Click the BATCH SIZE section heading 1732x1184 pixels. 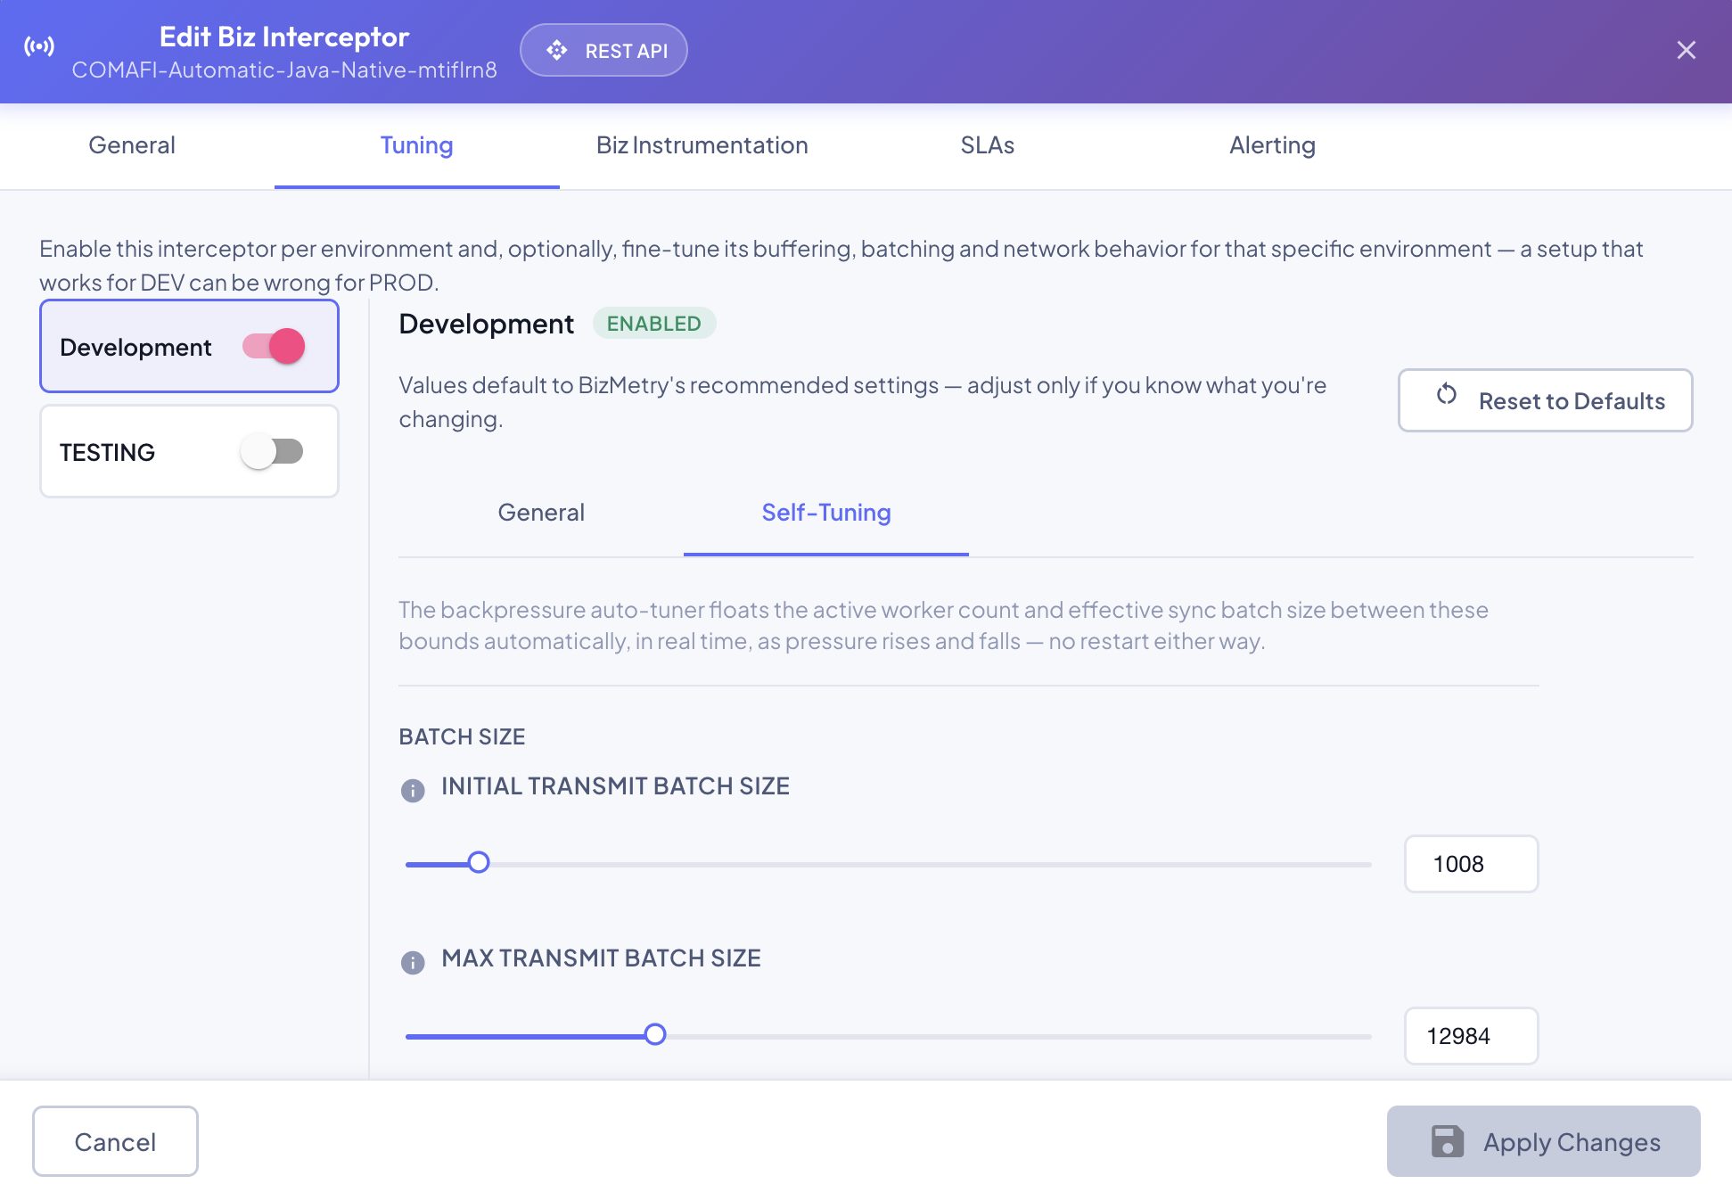pyautogui.click(x=462, y=736)
